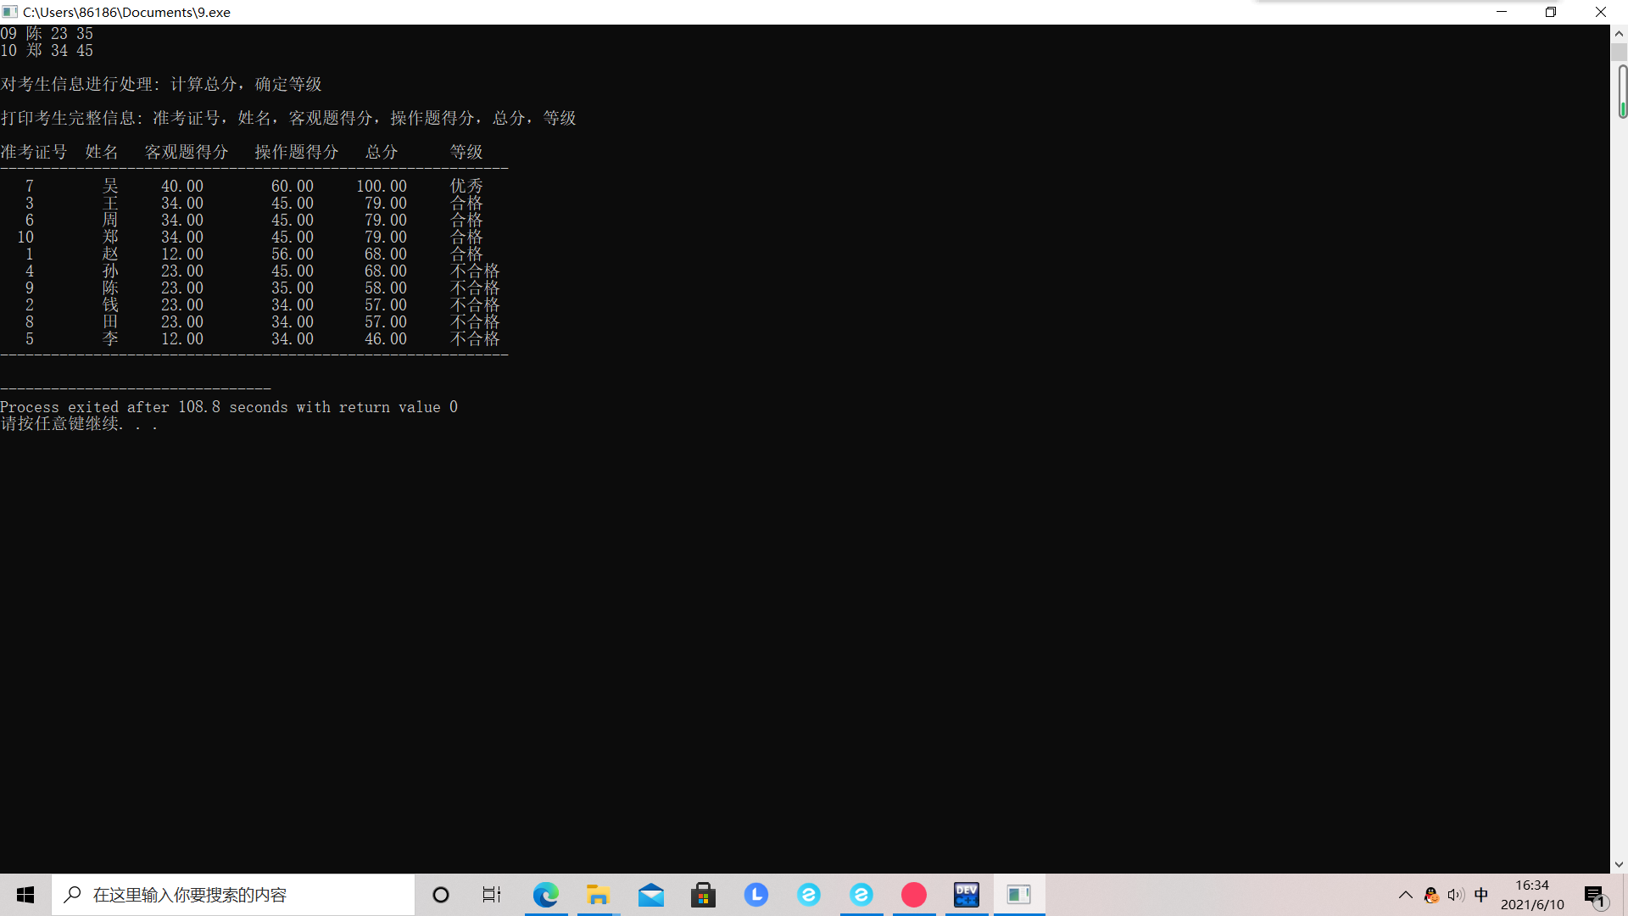Image resolution: width=1628 pixels, height=916 pixels.
Task: Open File Explorer from taskbar
Action: tap(599, 895)
